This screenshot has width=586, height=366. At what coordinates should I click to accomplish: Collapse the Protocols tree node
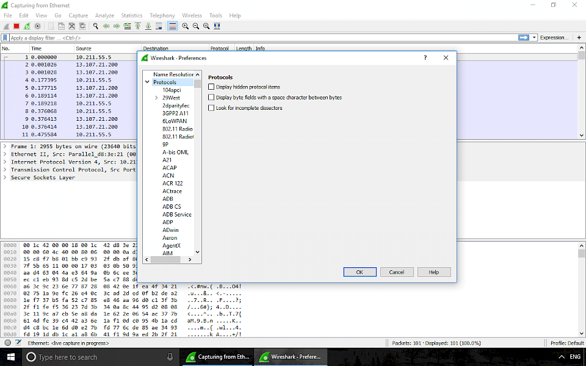point(147,82)
